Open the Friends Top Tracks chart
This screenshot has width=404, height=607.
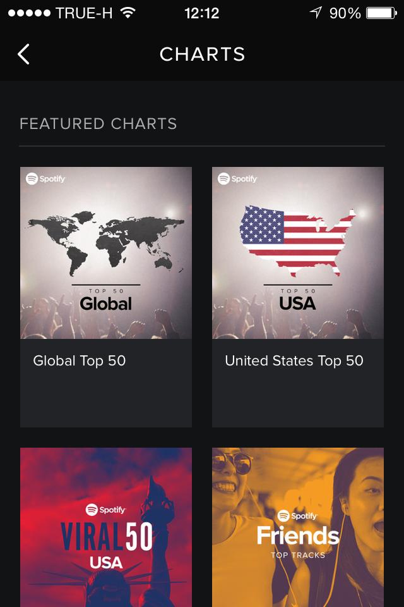(x=298, y=531)
